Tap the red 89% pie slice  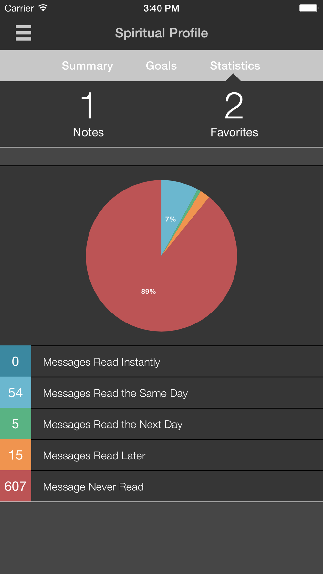click(149, 284)
